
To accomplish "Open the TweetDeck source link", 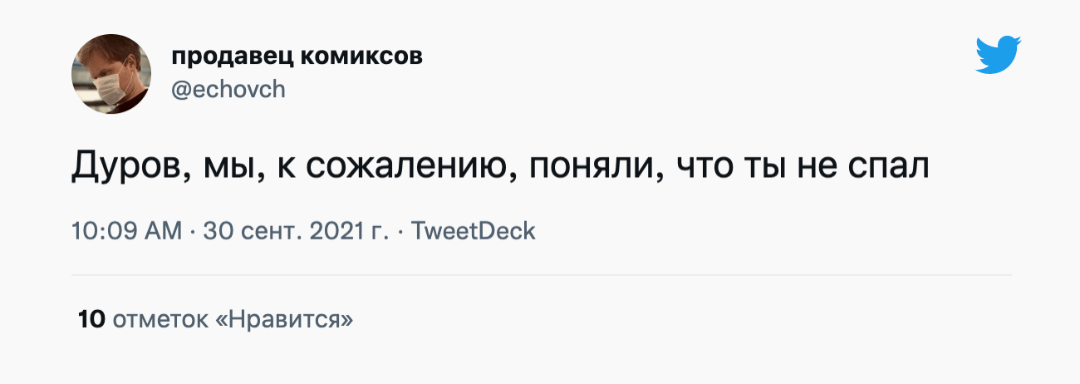I will [474, 231].
